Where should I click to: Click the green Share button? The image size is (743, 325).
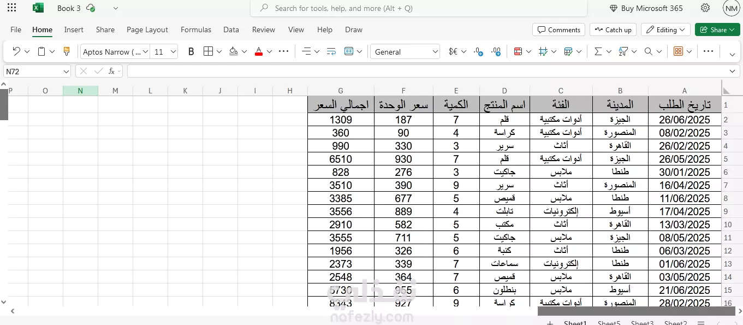pyautogui.click(x=717, y=29)
